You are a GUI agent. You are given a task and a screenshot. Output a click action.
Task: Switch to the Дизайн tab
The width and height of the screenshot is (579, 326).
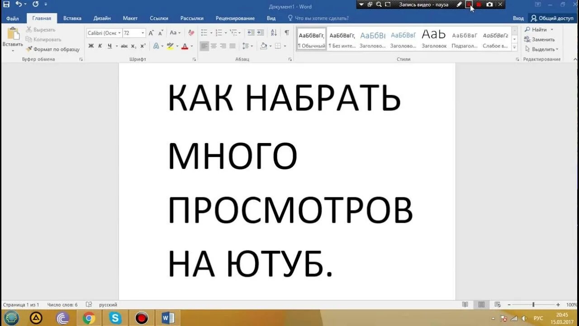pos(102,18)
